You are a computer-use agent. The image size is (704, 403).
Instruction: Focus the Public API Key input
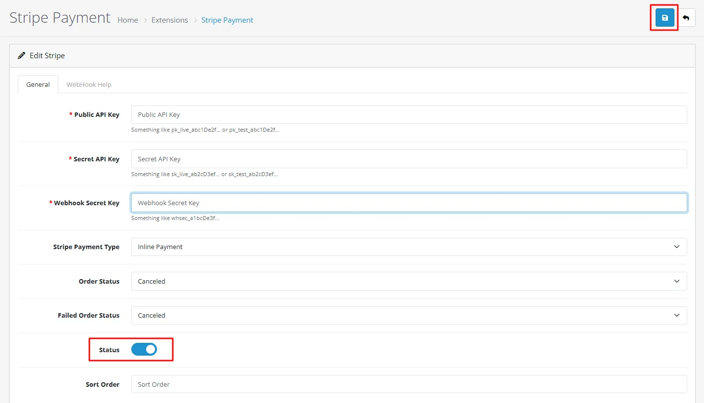[409, 114]
